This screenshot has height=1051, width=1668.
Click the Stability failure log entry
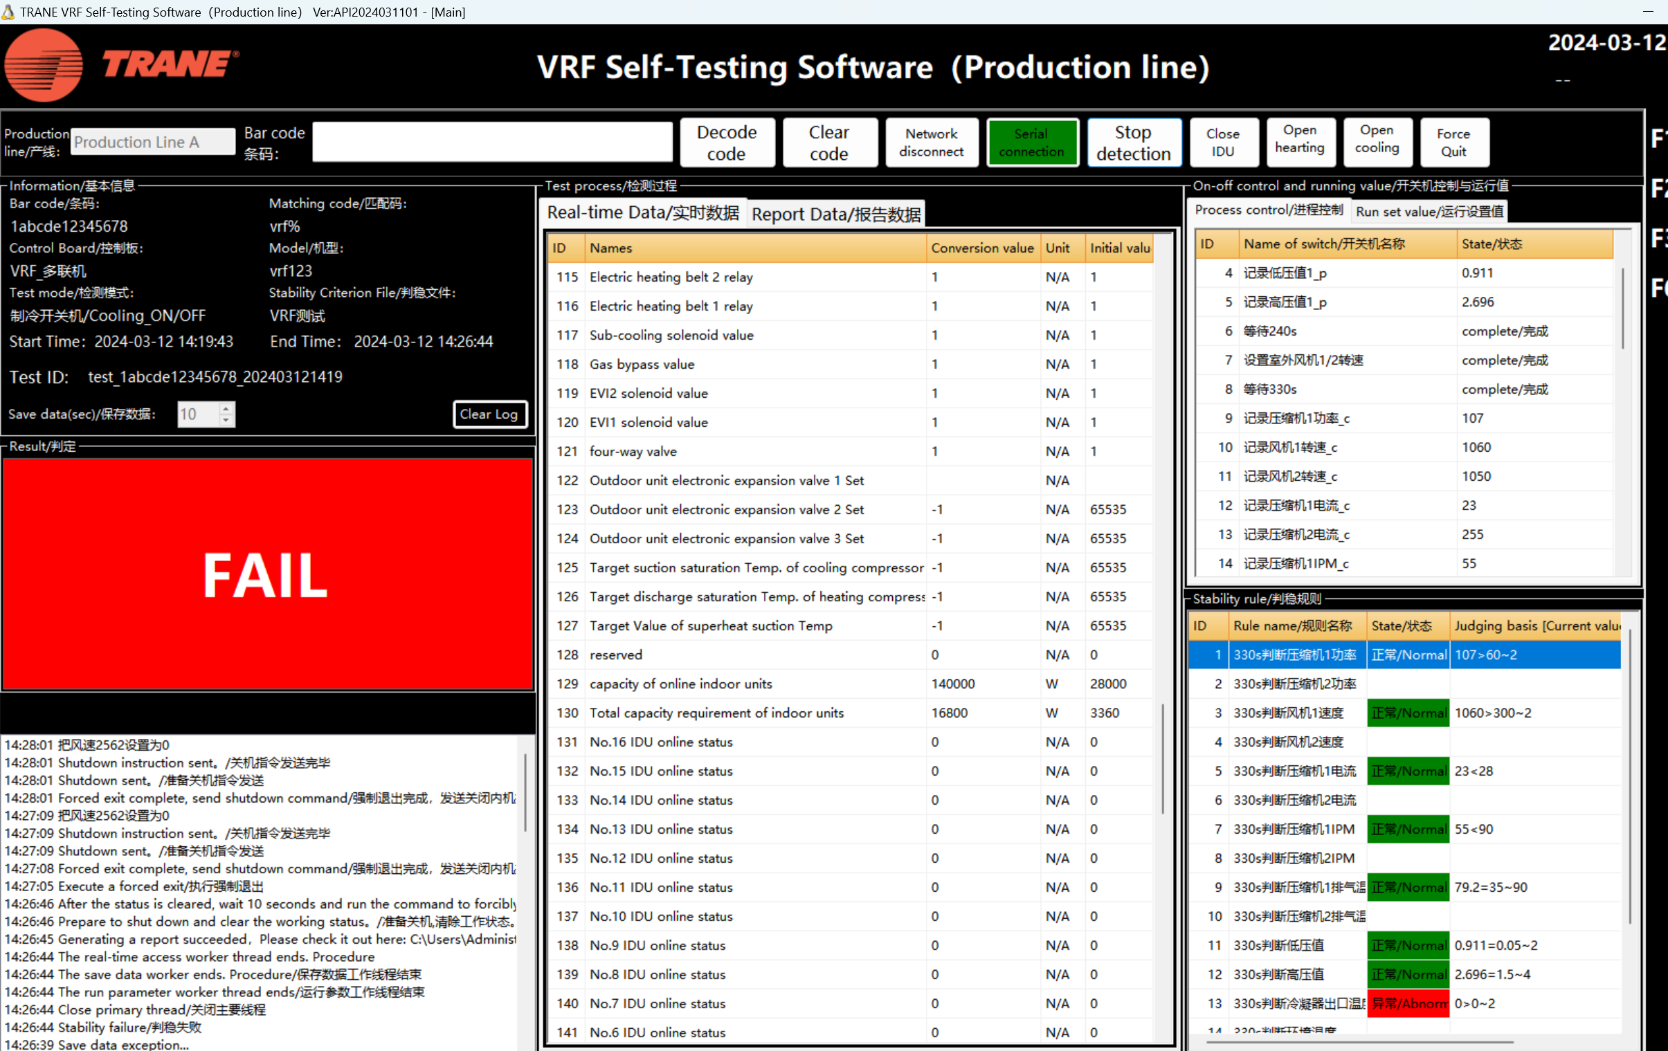(x=103, y=1027)
